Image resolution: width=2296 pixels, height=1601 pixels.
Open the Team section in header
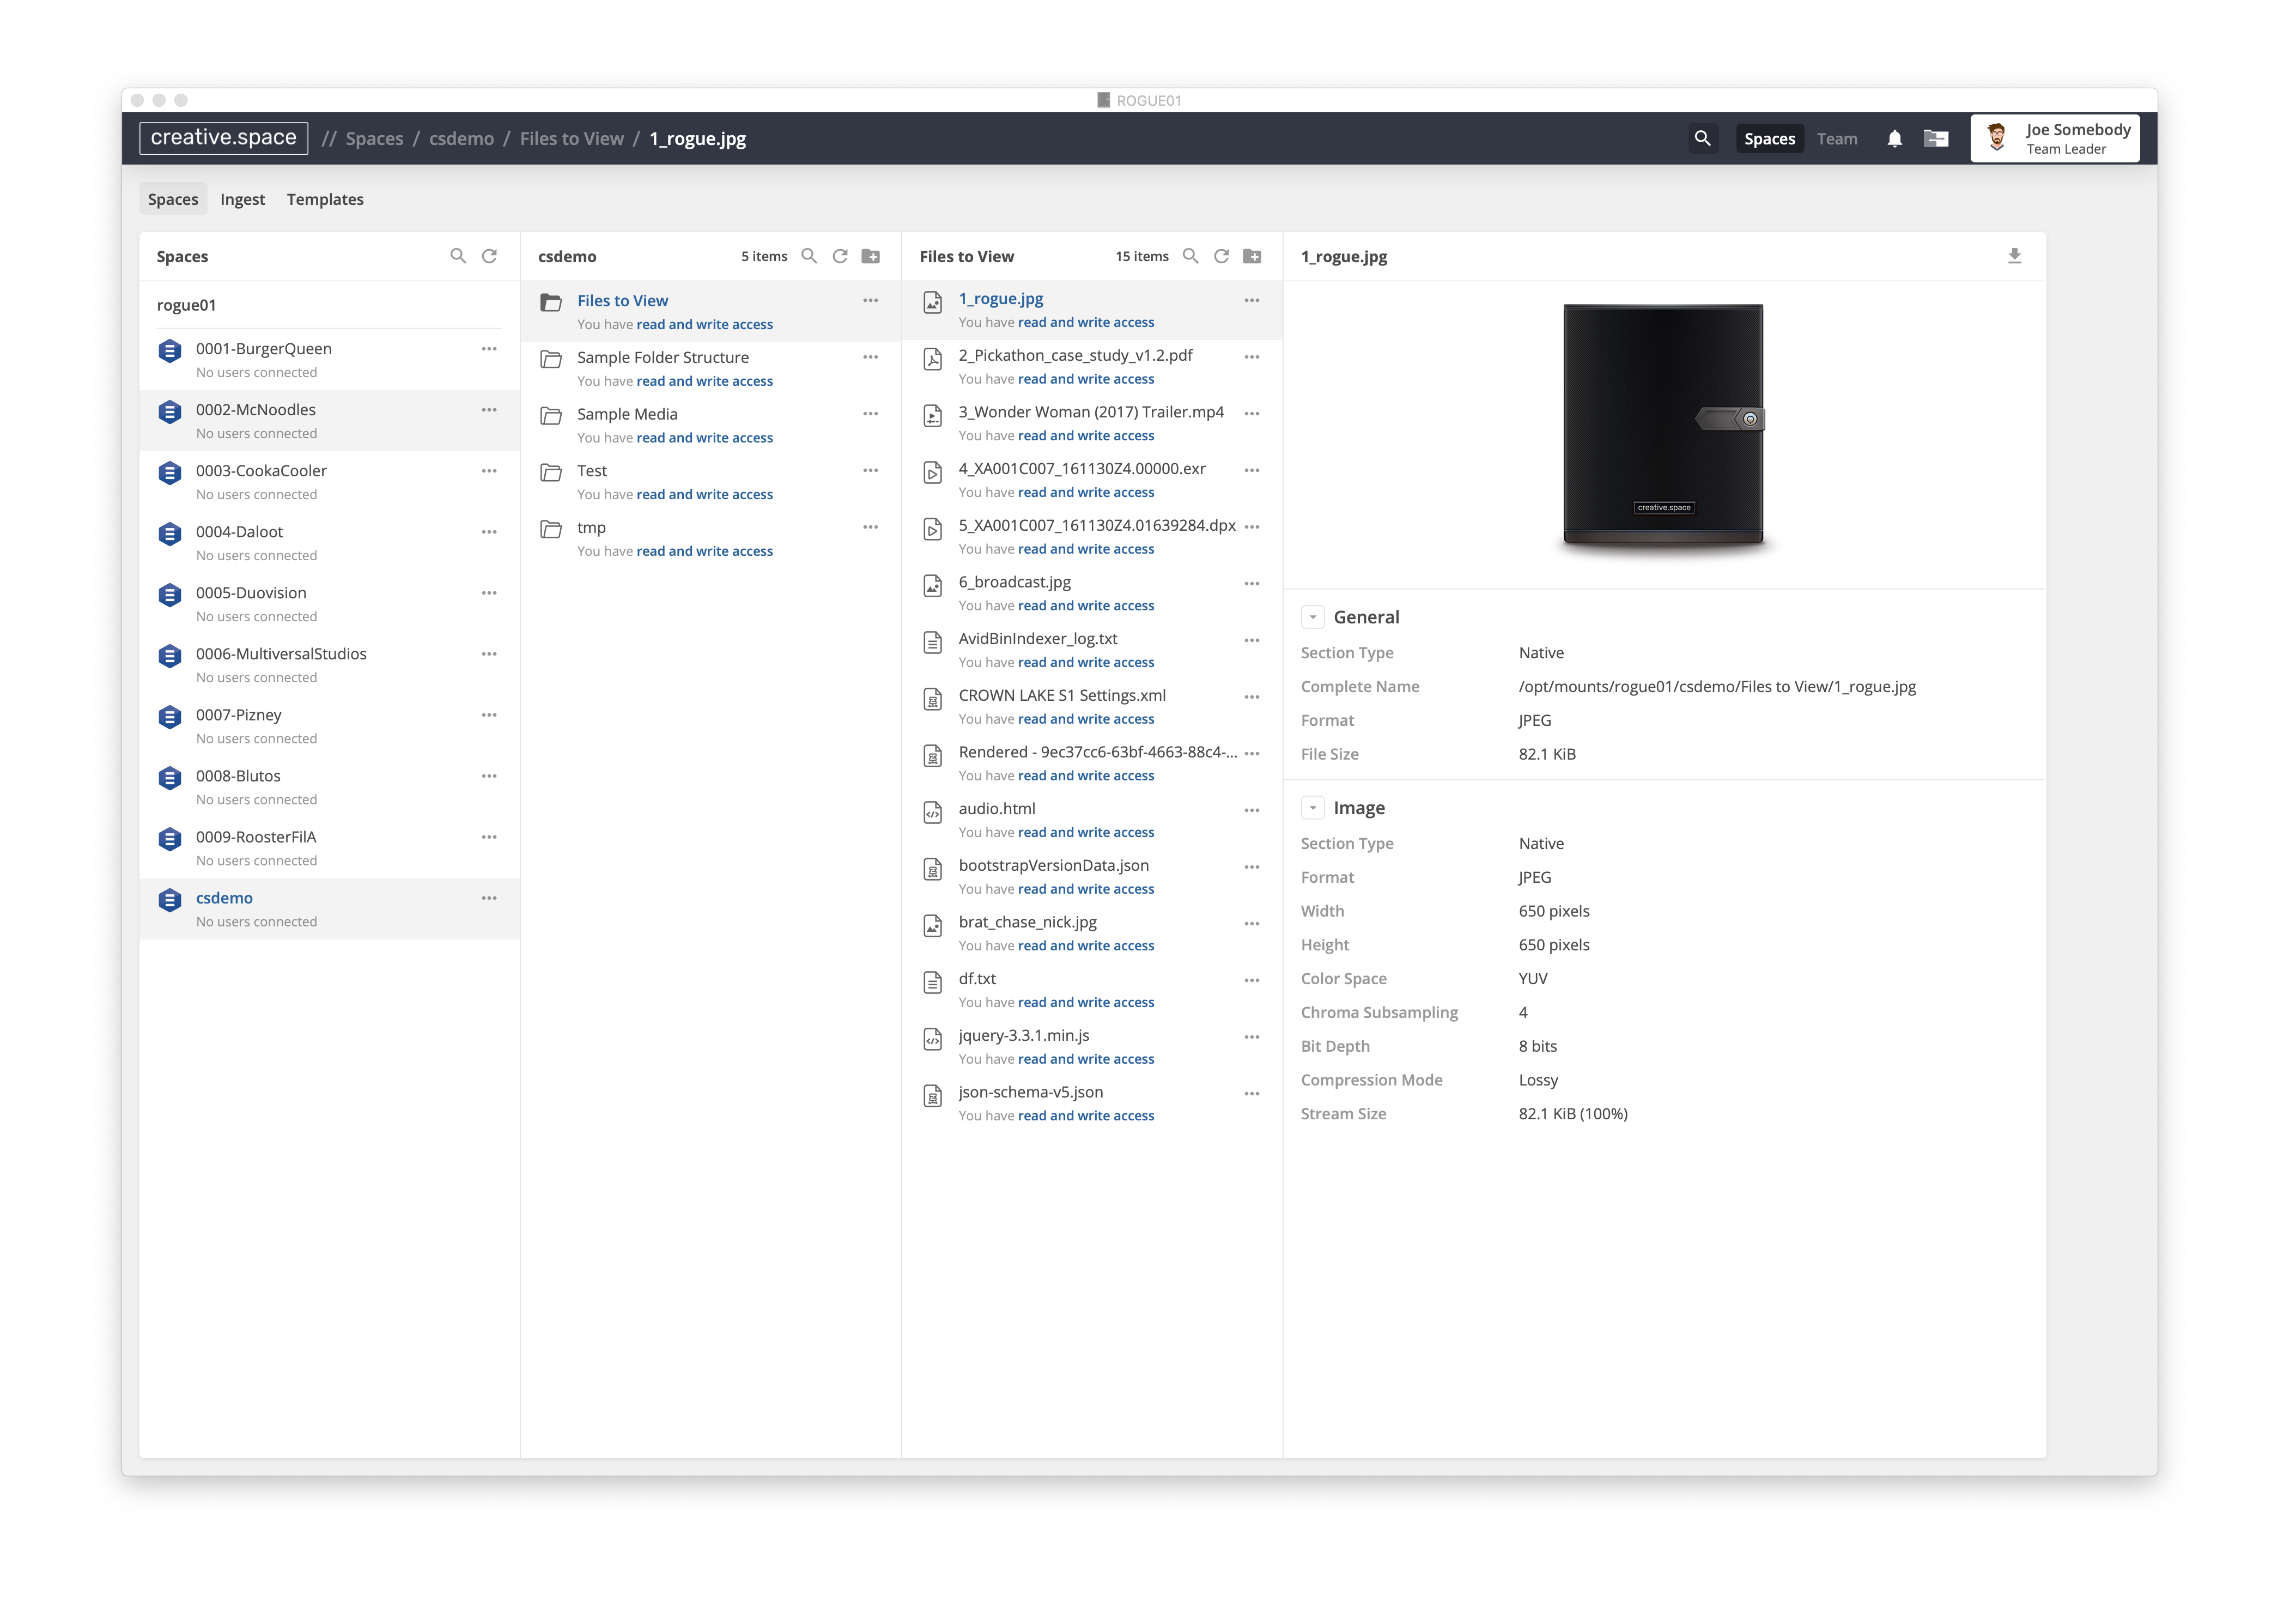1836,139
